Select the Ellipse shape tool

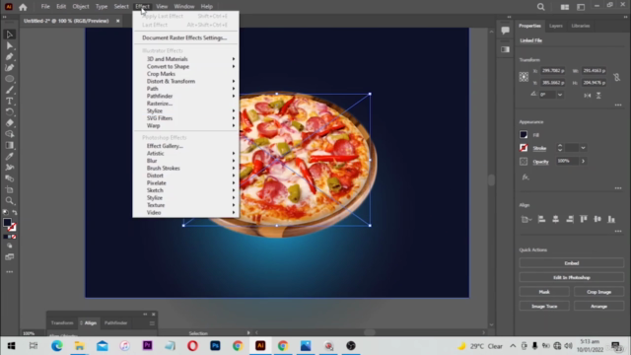(9, 79)
